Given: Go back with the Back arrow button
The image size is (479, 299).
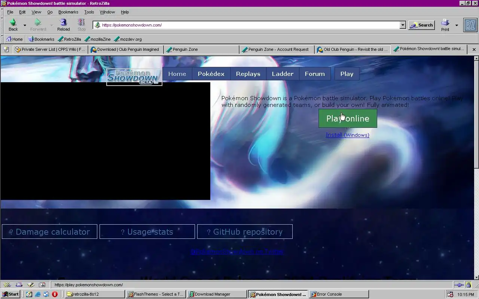Looking at the screenshot, I should (x=13, y=25).
